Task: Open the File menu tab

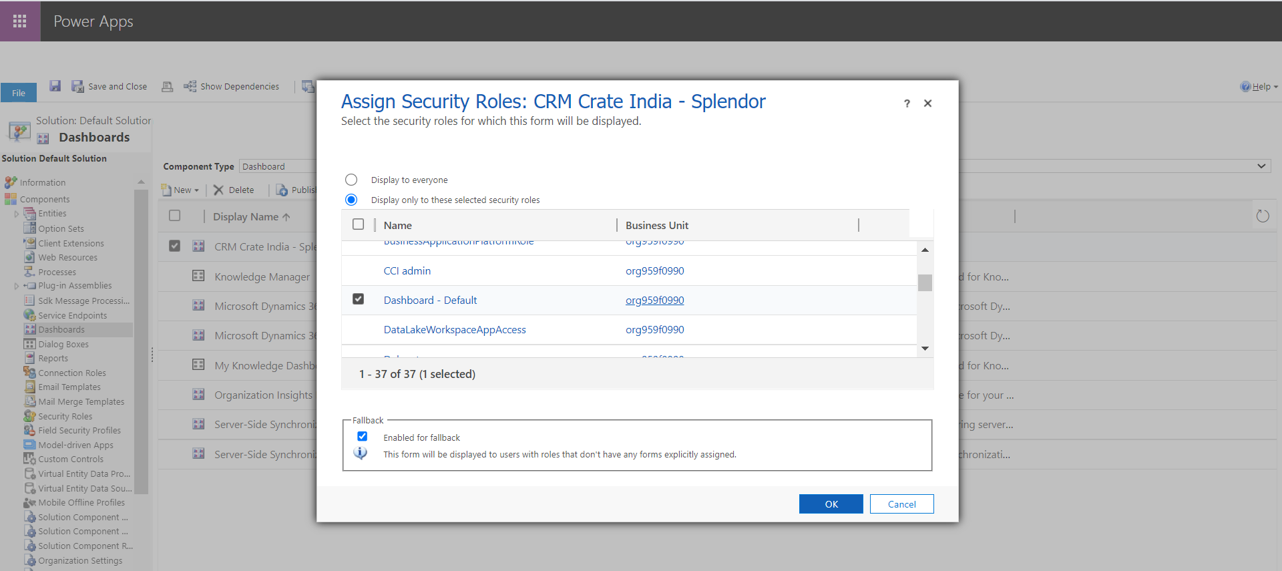Action: pos(19,93)
